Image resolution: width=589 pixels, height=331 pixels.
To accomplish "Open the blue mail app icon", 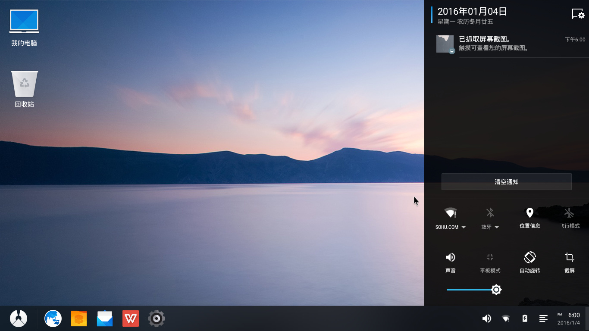I will tap(105, 319).
